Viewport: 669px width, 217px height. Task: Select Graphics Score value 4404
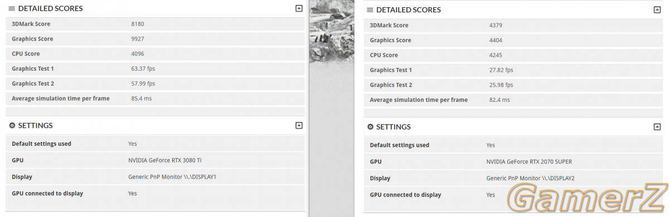coord(495,40)
